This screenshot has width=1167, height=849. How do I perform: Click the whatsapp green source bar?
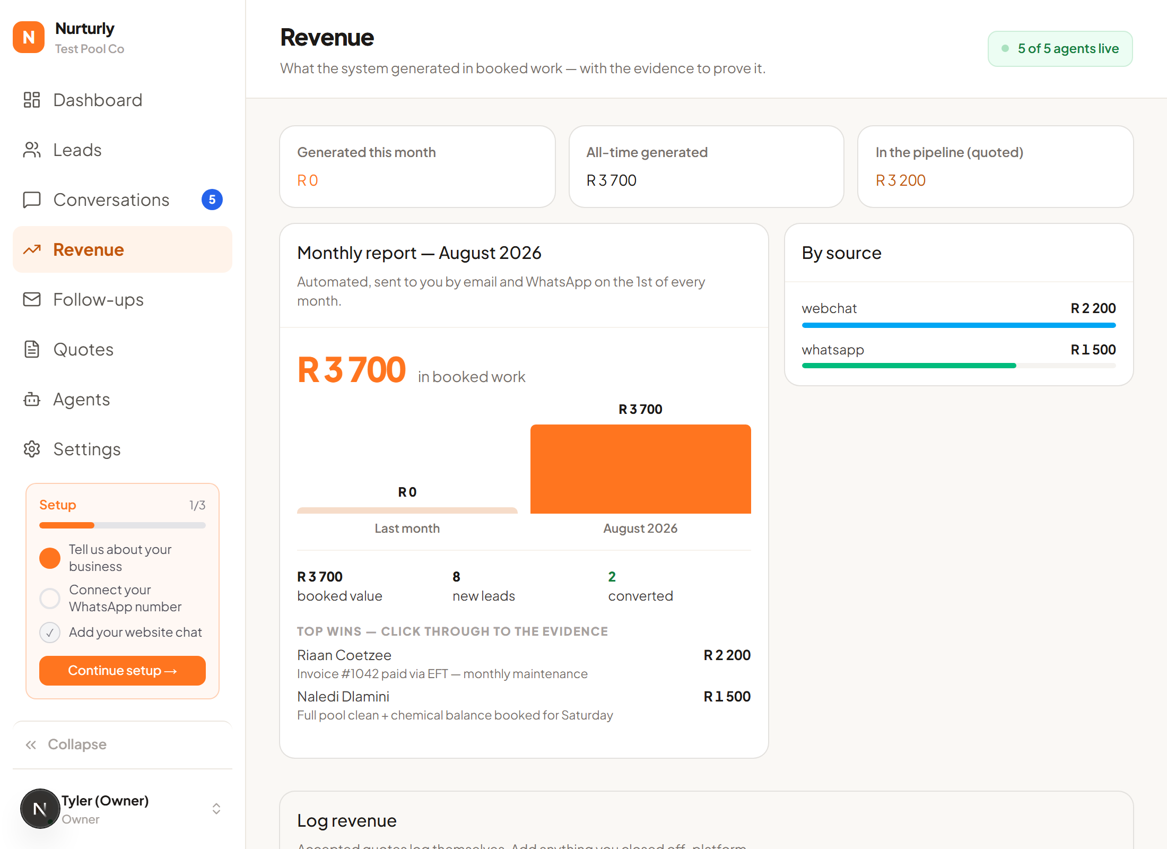(909, 366)
